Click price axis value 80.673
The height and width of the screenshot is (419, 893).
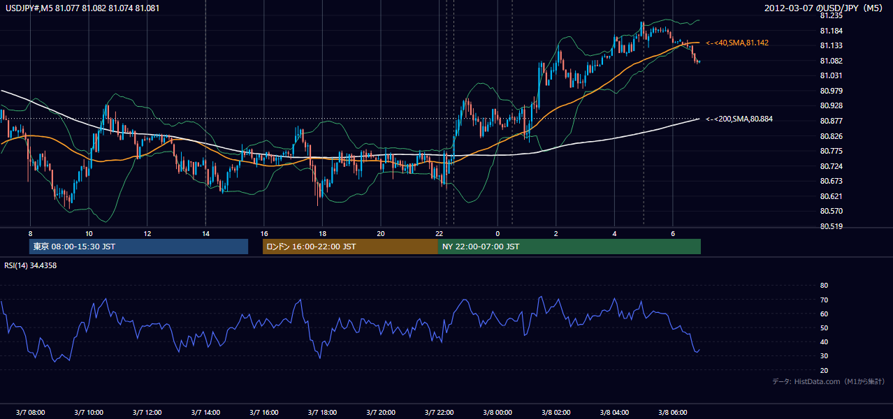click(x=831, y=181)
